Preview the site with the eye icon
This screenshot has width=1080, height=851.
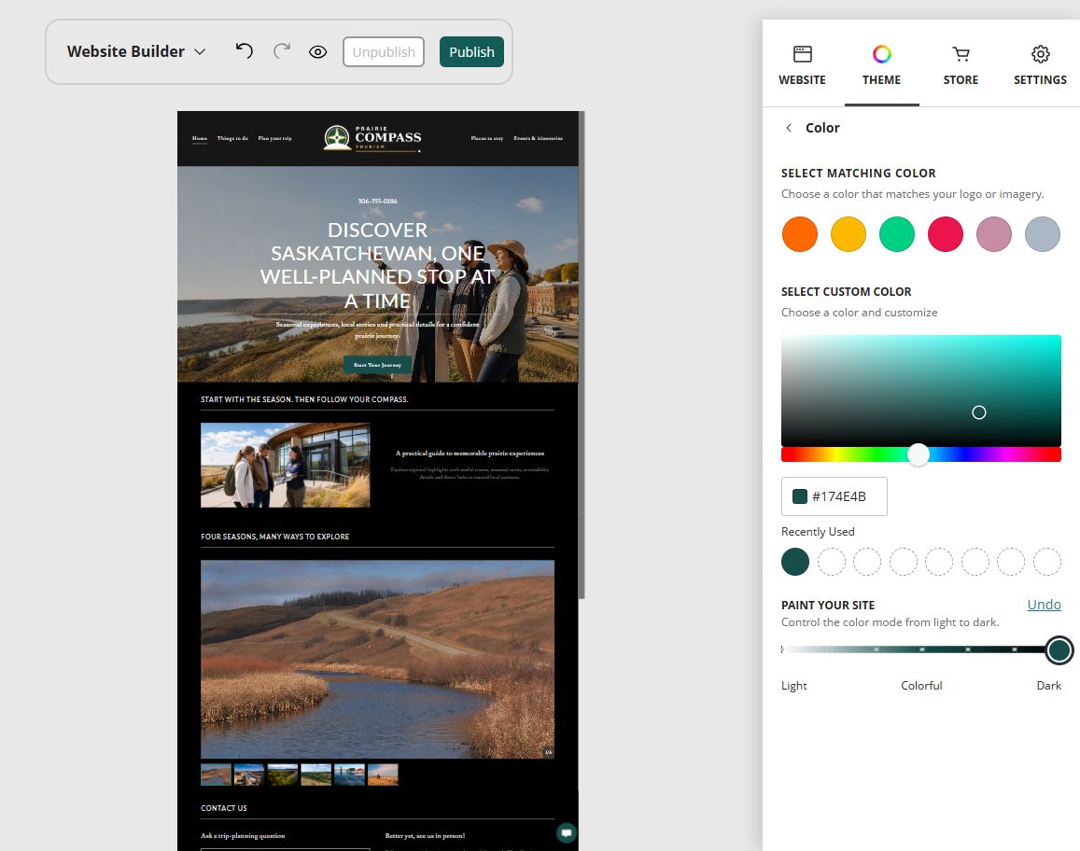click(317, 51)
